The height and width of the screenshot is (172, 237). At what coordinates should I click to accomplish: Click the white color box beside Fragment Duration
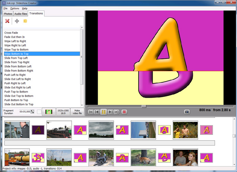39,112
